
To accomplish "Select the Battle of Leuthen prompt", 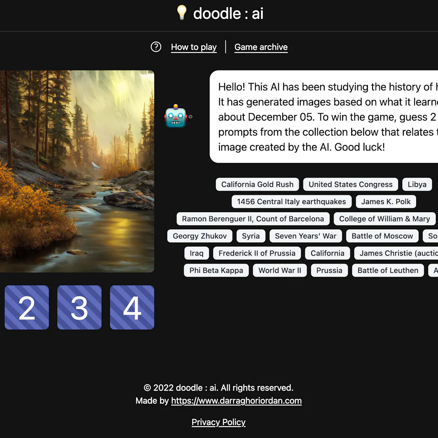I will (x=388, y=270).
